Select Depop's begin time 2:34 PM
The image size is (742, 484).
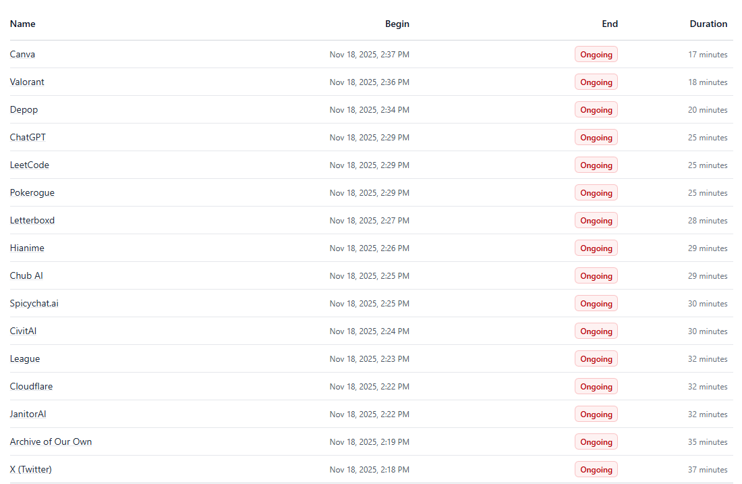[x=370, y=110]
